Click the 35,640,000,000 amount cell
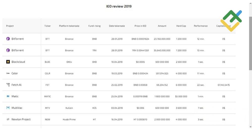This screenshot has width=252, height=132. click(x=162, y=50)
